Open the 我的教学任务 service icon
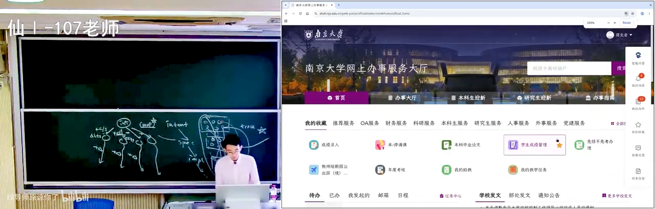The image size is (655, 209). coord(513,170)
